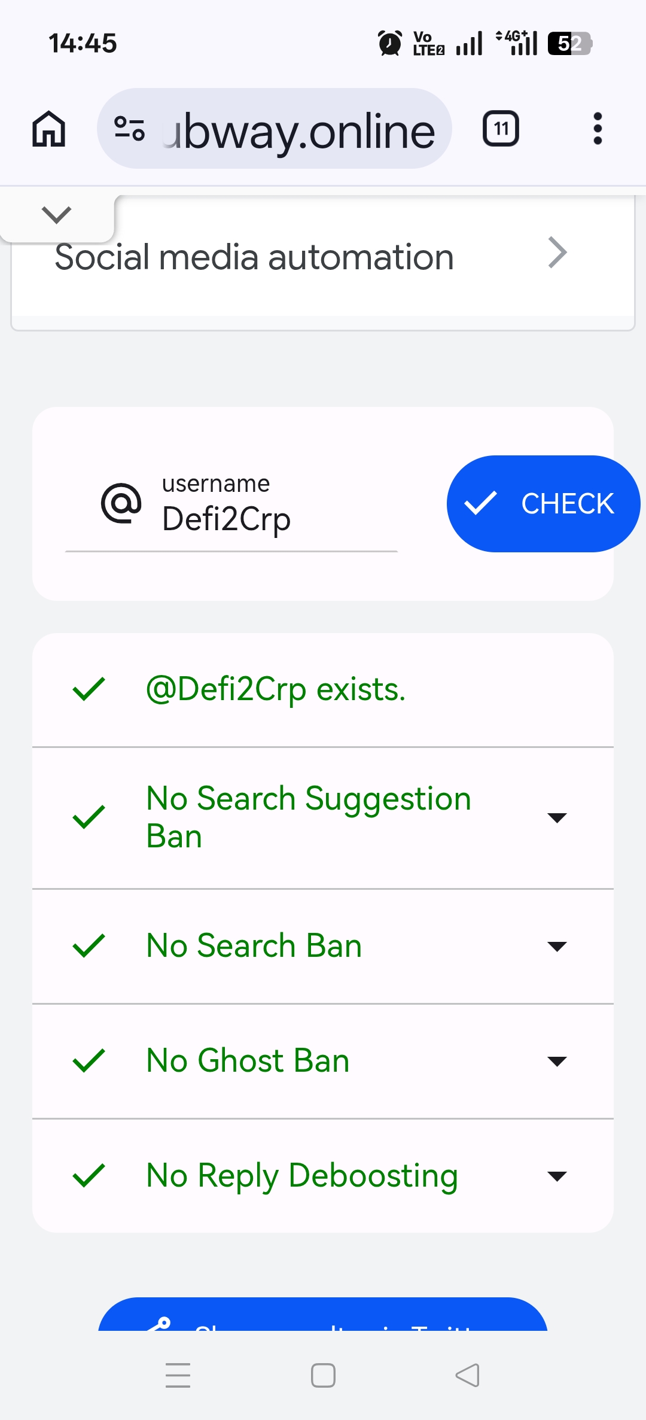The height and width of the screenshot is (1420, 646).
Task: Collapse the panel with the down chevron
Action: click(57, 214)
